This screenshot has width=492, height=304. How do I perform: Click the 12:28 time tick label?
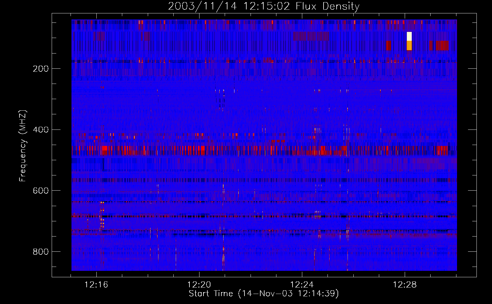click(405, 285)
